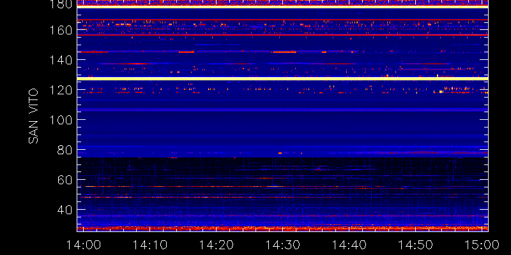Click the 160 frequency axis label
Image resolution: width=511 pixels, height=255 pixels.
point(60,30)
